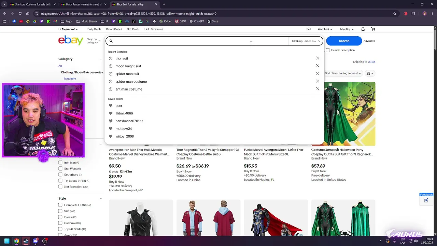Open the Gmail bookmark icon
This screenshot has width=437, height=246.
pyautogui.click(x=55, y=21)
